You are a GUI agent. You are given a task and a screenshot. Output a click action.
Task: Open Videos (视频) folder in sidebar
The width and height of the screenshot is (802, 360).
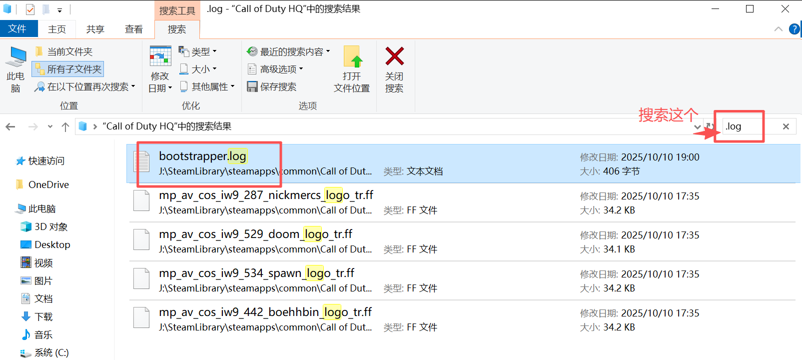coord(36,262)
